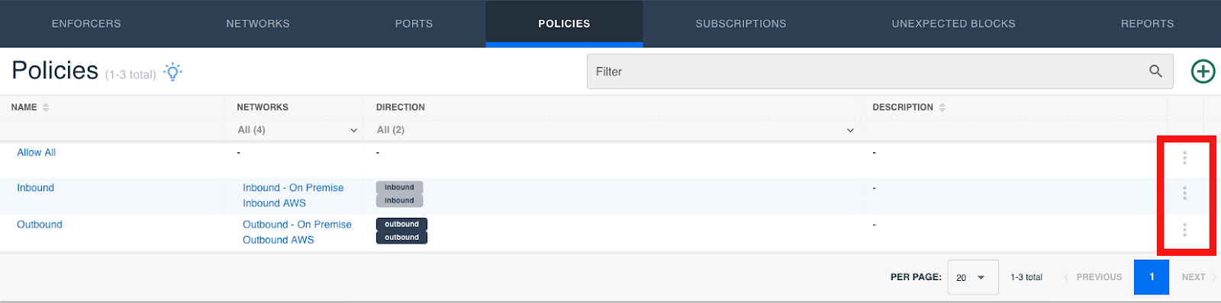The height and width of the screenshot is (303, 1221).
Task: Switch to the Enforcers tab
Action: click(86, 24)
